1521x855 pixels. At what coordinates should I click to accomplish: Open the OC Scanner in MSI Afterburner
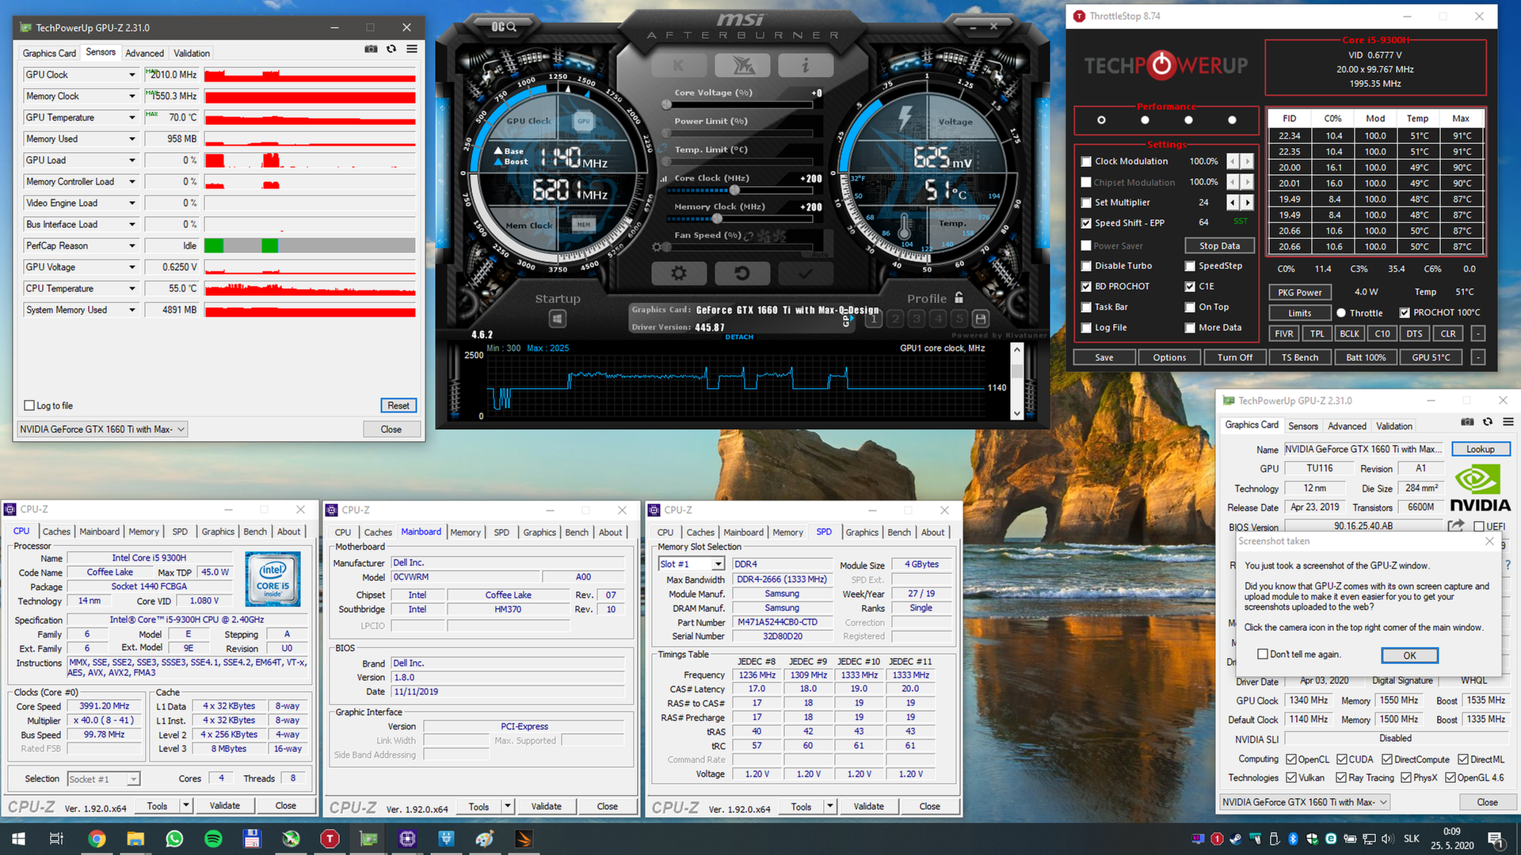pyautogui.click(x=504, y=27)
